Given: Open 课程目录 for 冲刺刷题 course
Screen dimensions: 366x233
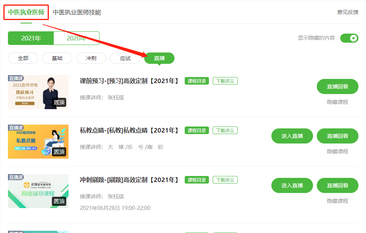Looking at the screenshot, I should (x=197, y=180).
